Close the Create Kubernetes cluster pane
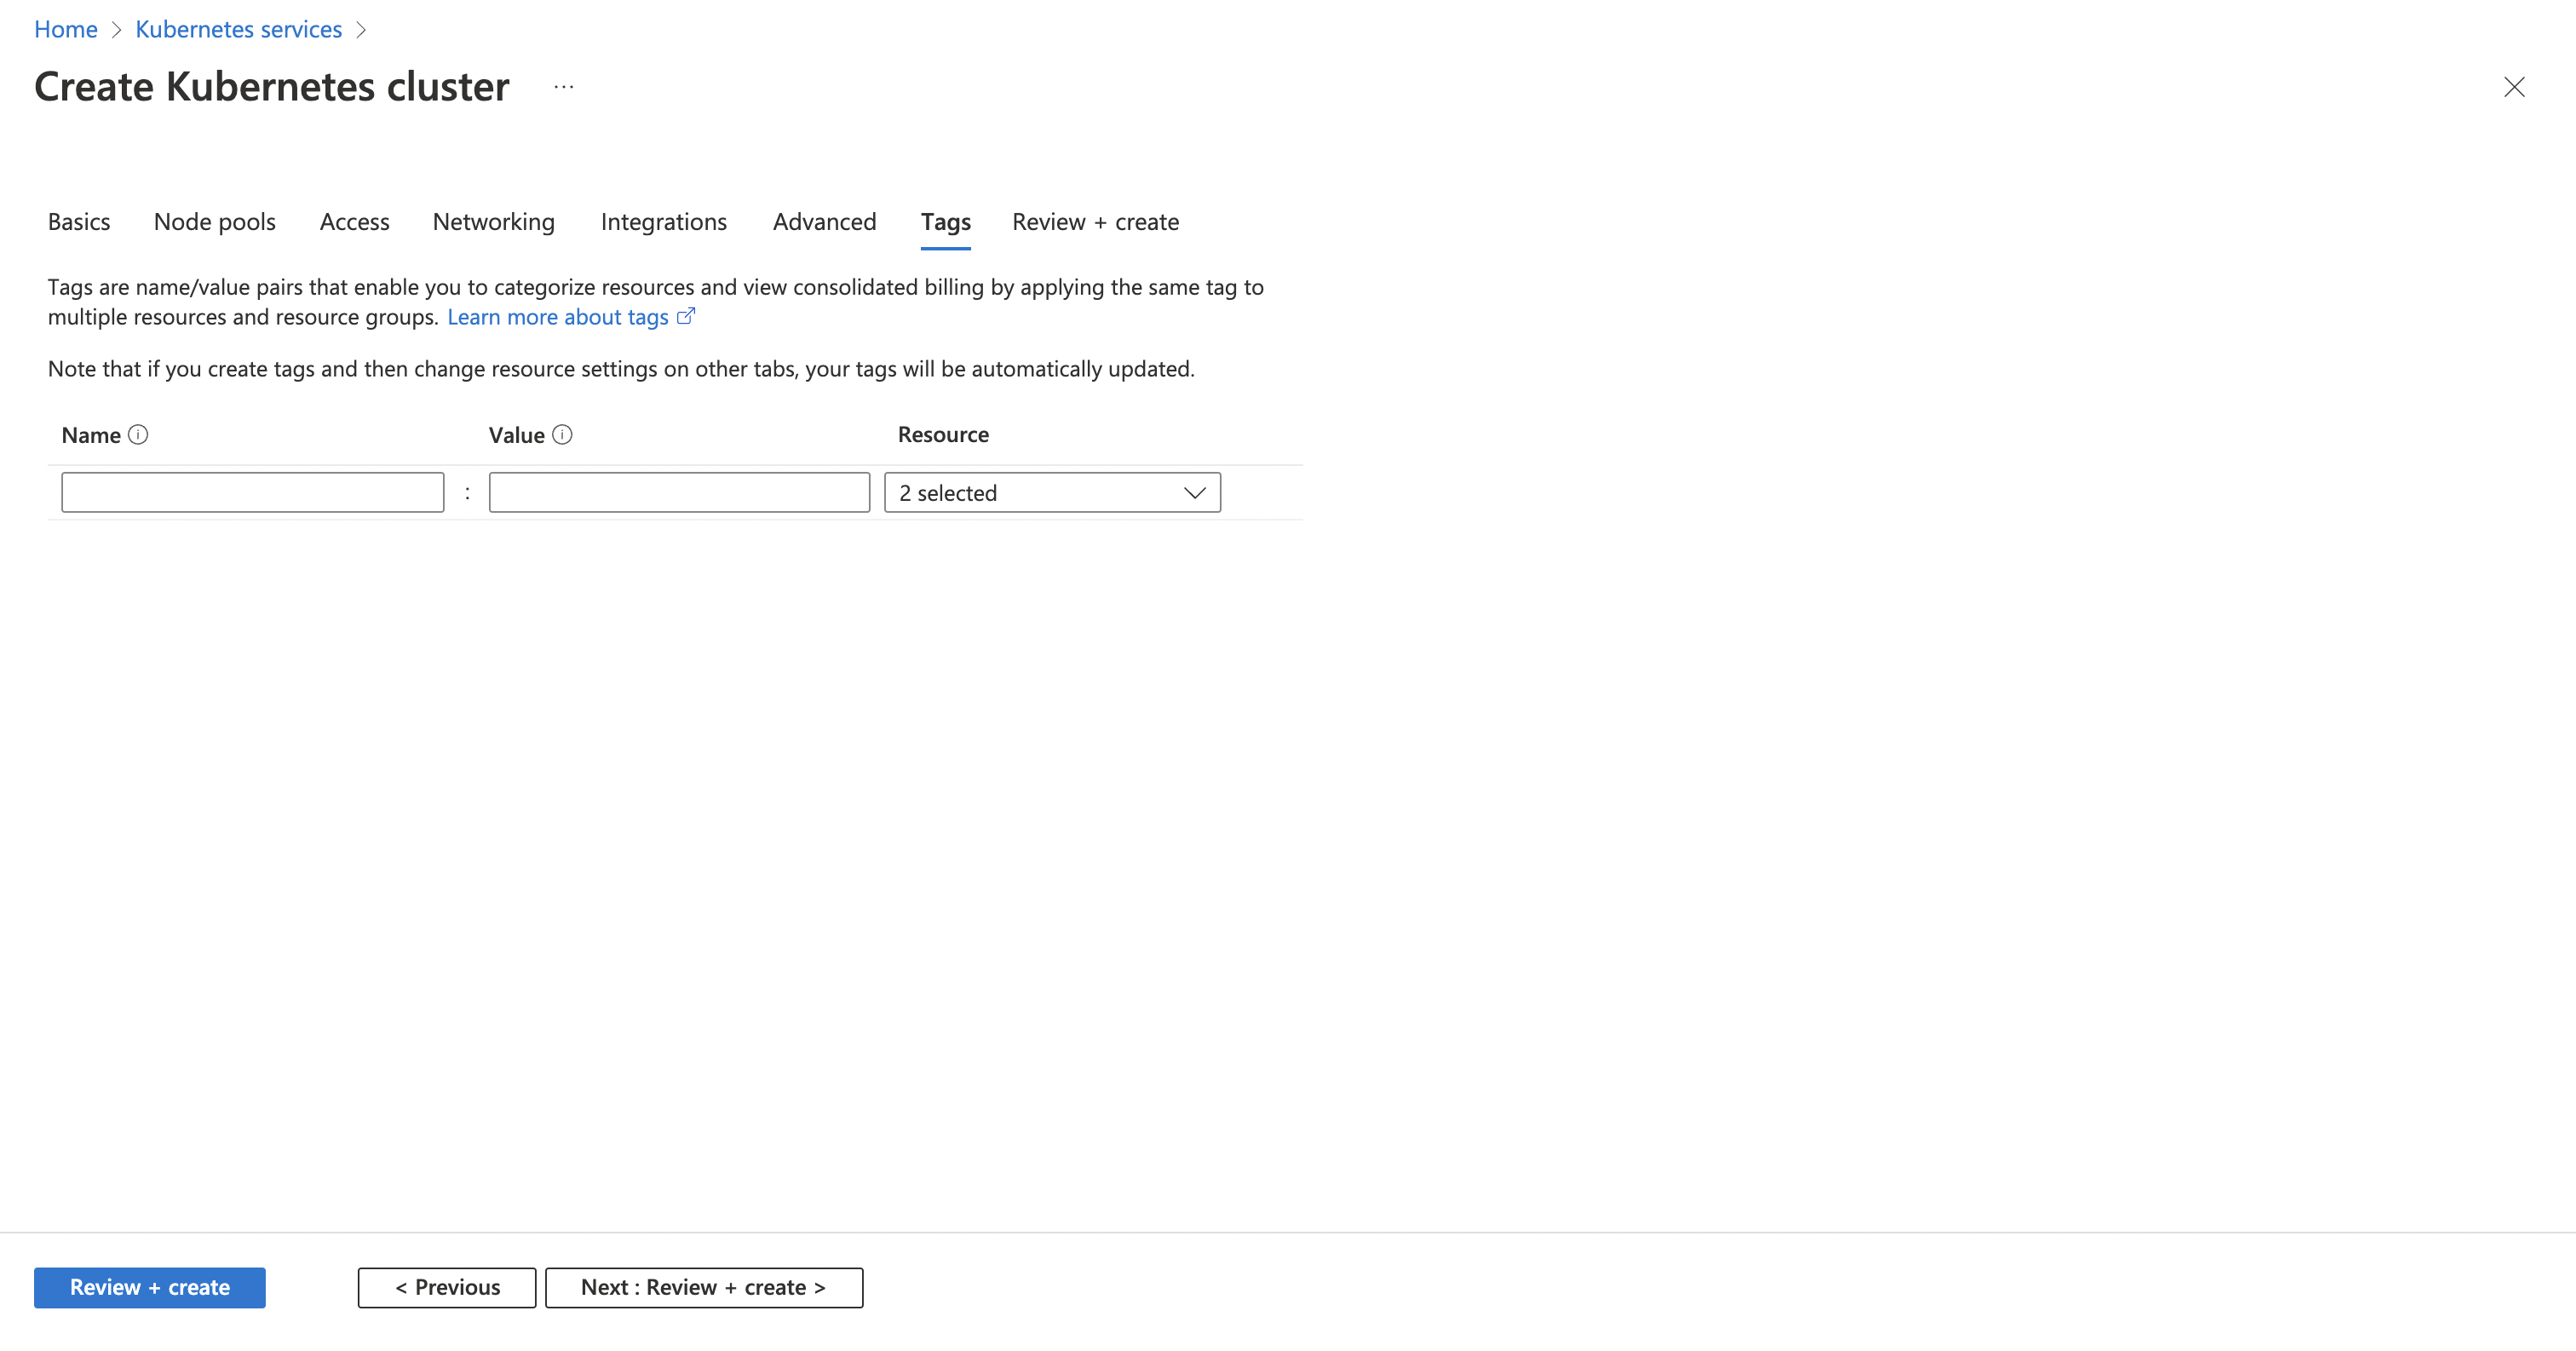The height and width of the screenshot is (1351, 2576). 2514,87
